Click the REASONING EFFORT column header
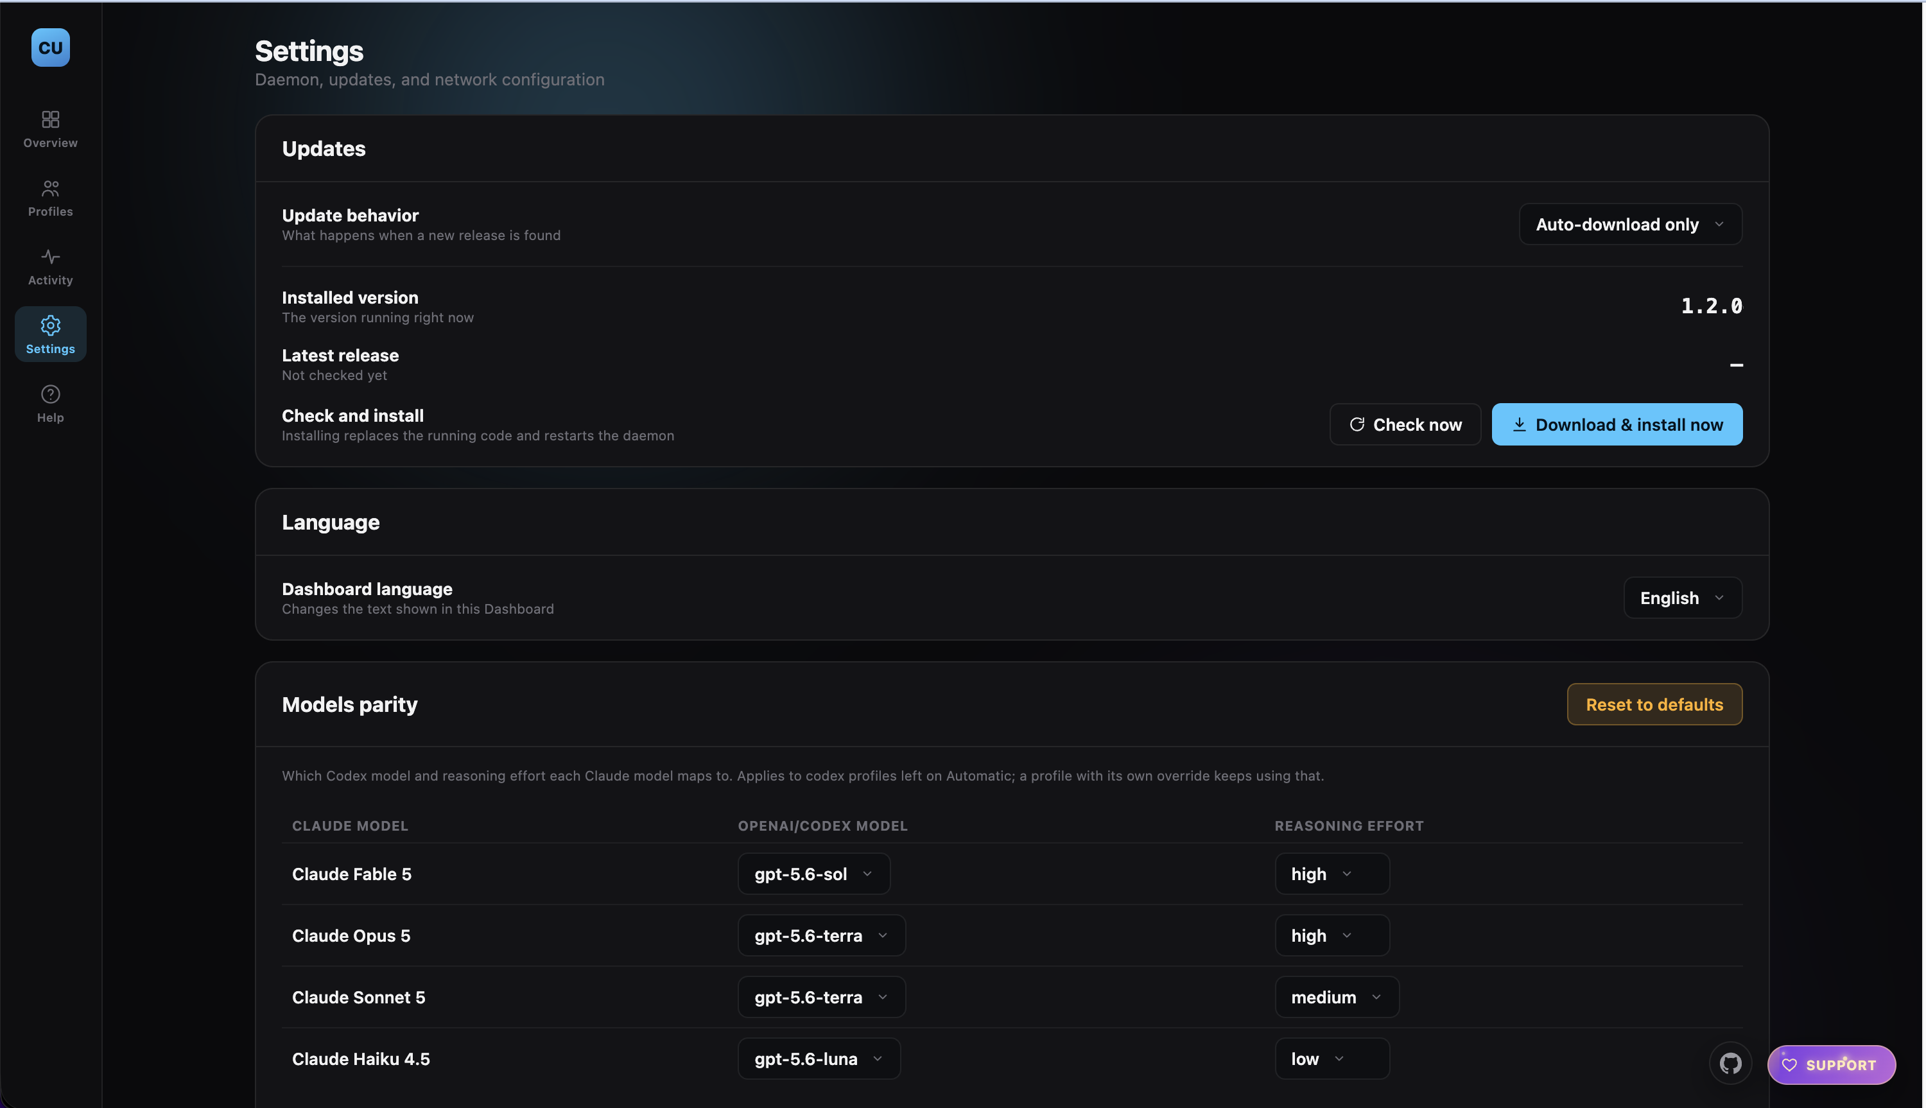 [x=1348, y=826]
